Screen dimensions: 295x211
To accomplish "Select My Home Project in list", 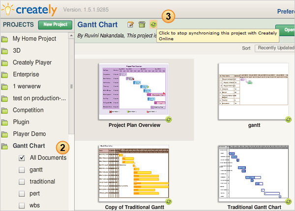I will tap(34, 39).
